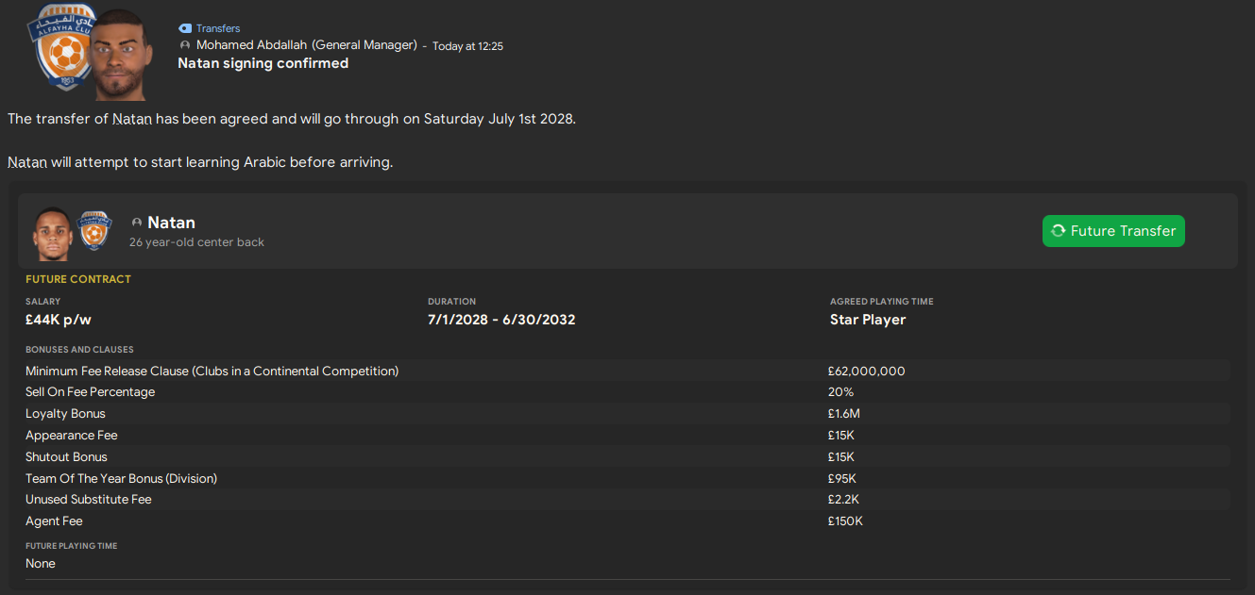Open Natan's profile from card name
1255x595 pixels.
[171, 223]
